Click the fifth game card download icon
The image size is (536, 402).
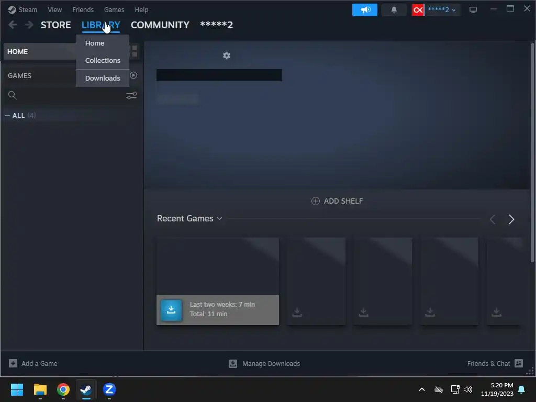(x=496, y=312)
